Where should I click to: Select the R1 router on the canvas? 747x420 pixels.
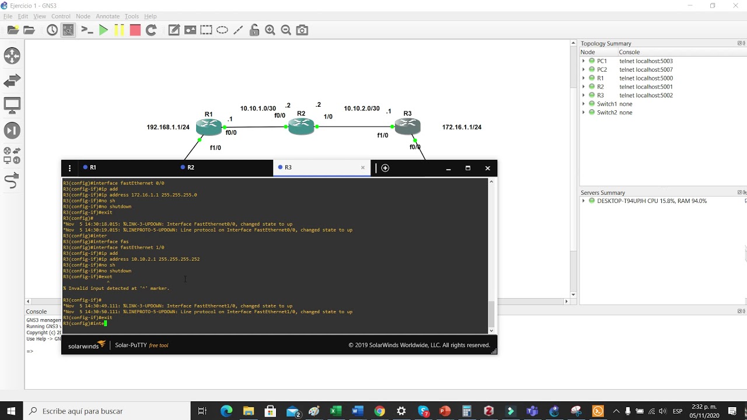tap(209, 127)
